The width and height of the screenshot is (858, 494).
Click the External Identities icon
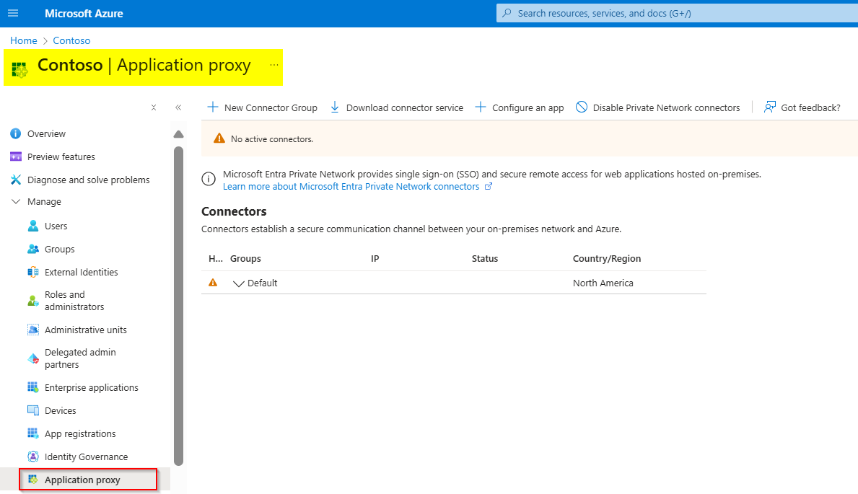point(33,272)
